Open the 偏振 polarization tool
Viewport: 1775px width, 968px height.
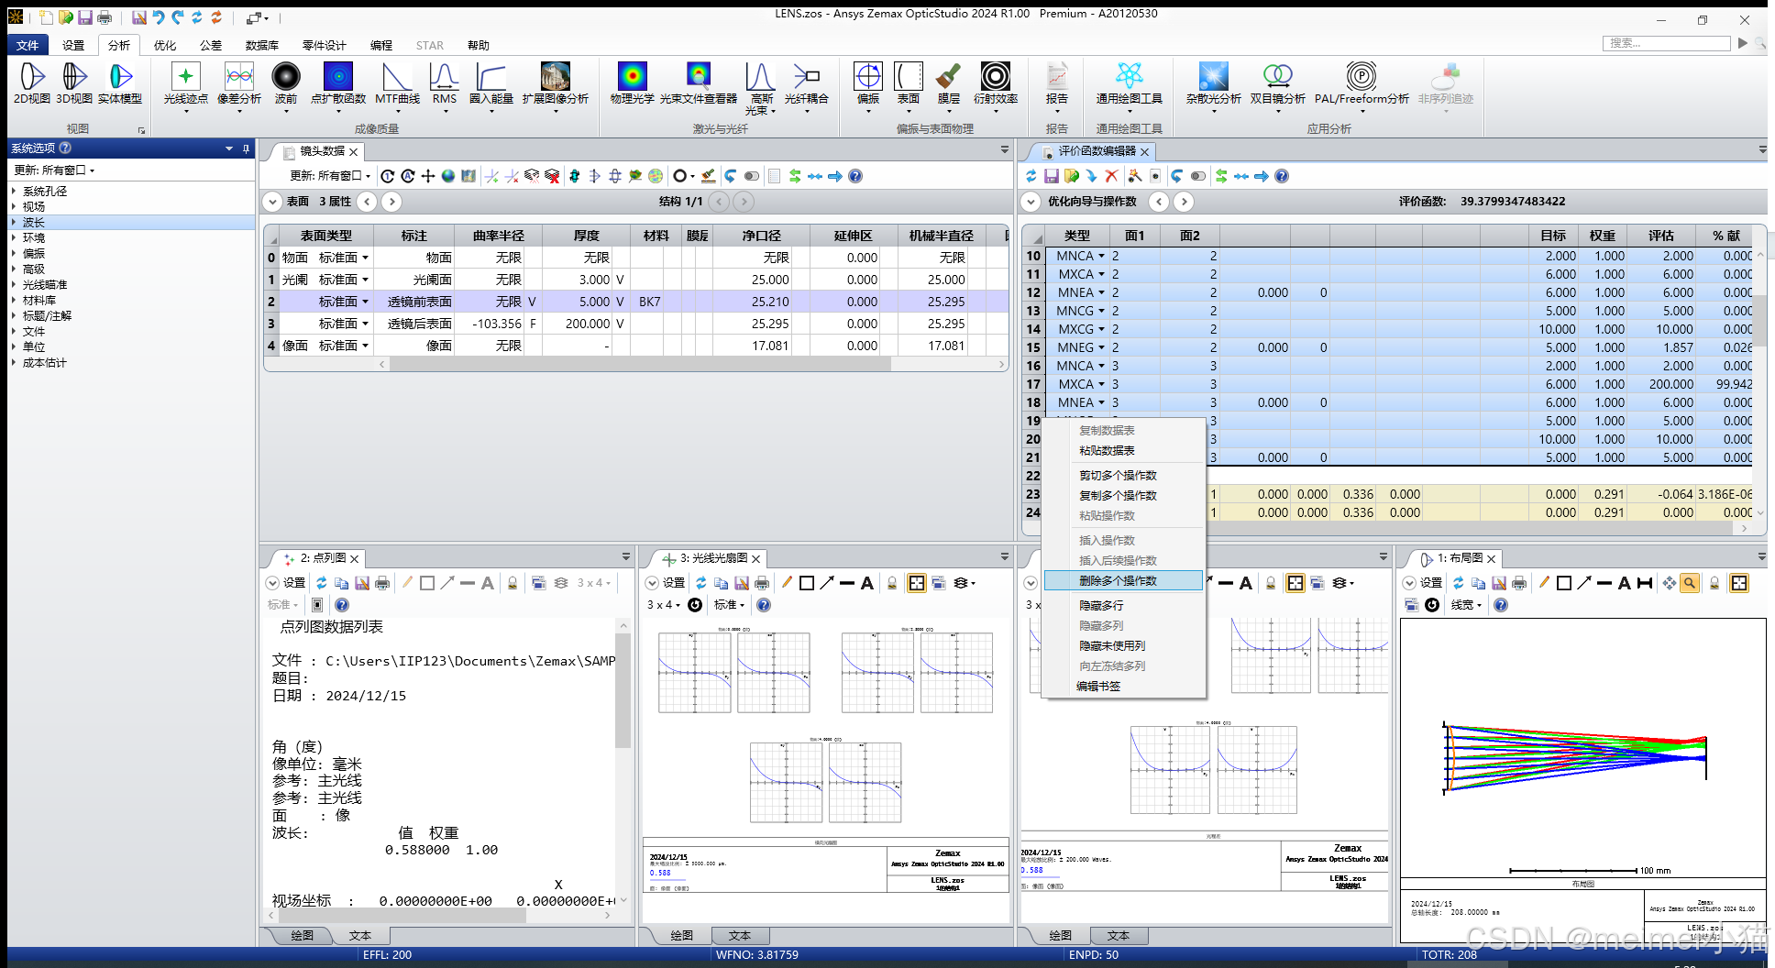[x=868, y=87]
